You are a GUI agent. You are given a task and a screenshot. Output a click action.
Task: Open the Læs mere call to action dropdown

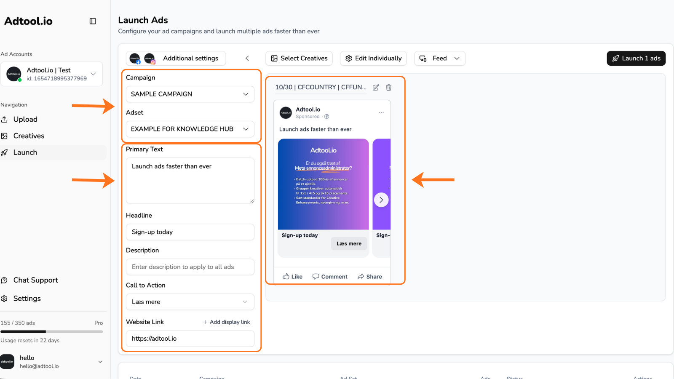click(190, 302)
